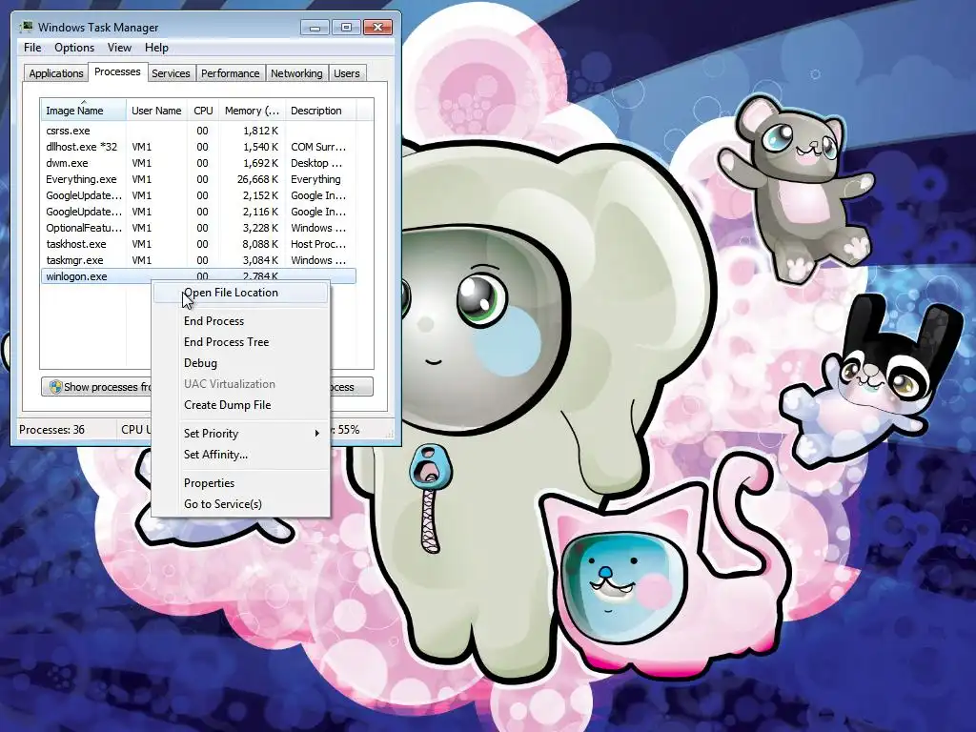
Task: Click the Task Manager title bar icon
Action: coord(26,27)
